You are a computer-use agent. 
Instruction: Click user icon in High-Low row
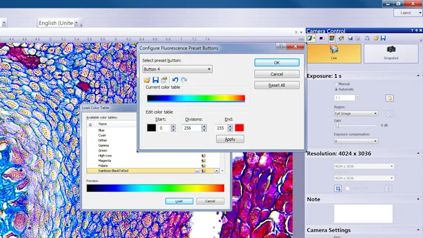(204, 155)
